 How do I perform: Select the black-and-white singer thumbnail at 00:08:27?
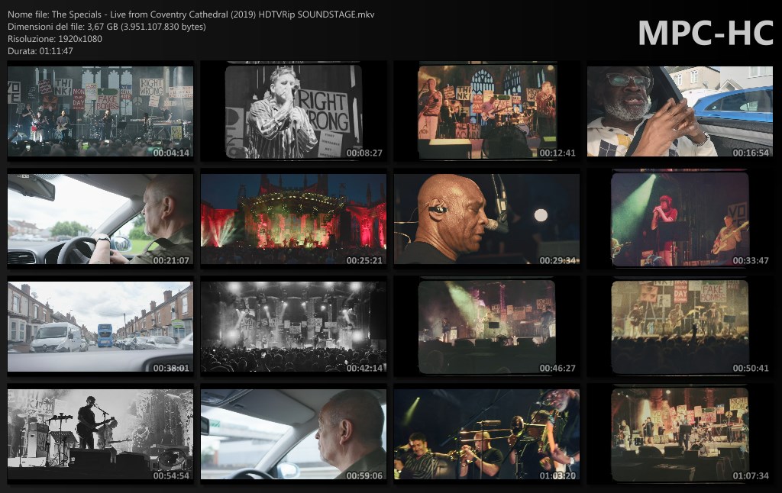coord(293,111)
